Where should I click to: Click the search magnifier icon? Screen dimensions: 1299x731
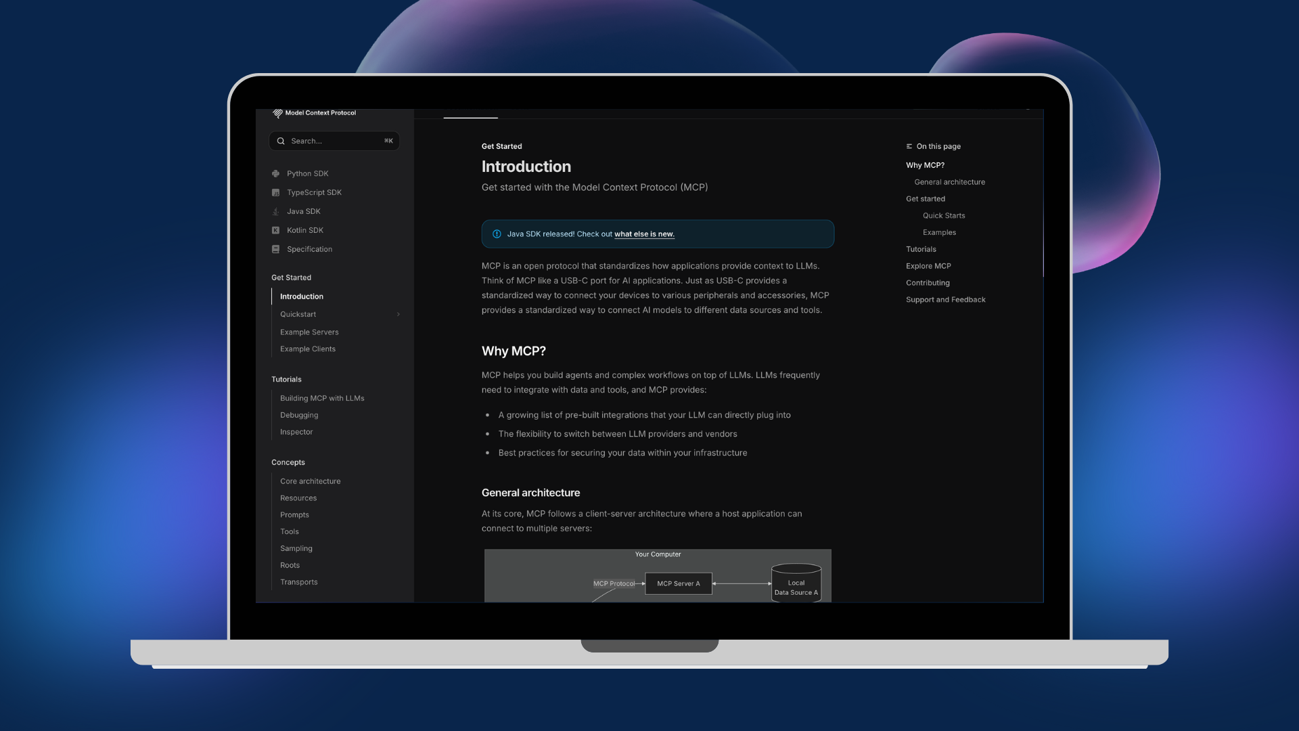point(281,141)
